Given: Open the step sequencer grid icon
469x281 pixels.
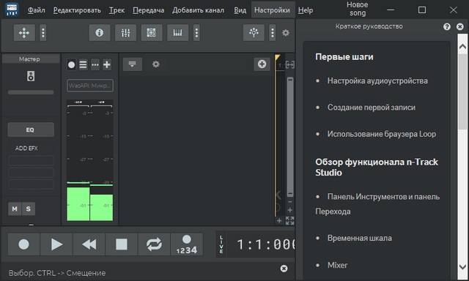Looking at the screenshot, I should (152, 32).
